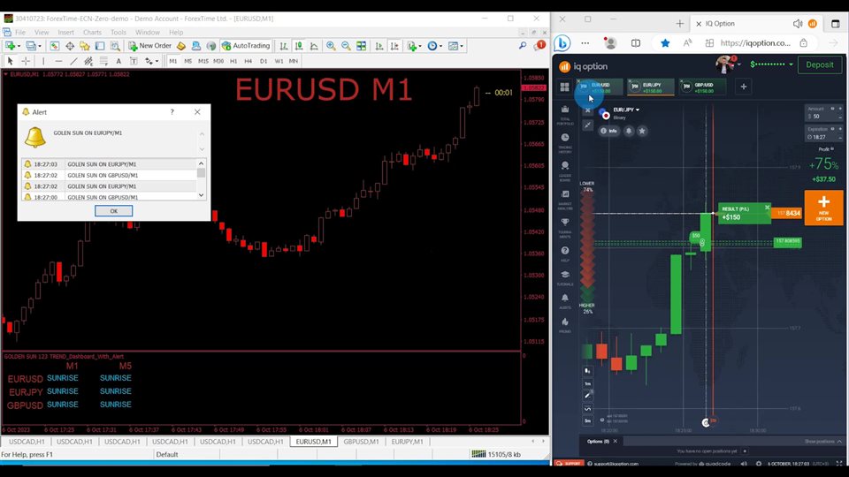Select M15 timeframe button
This screenshot has width=849, height=477.
tap(203, 61)
